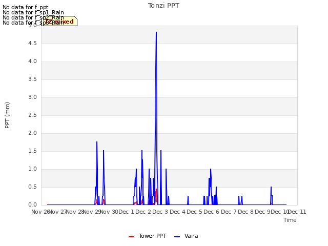Viewport: 328px width, 246px height.
Task: Click the 0.0 y-axis tick label
Action: 32,205
